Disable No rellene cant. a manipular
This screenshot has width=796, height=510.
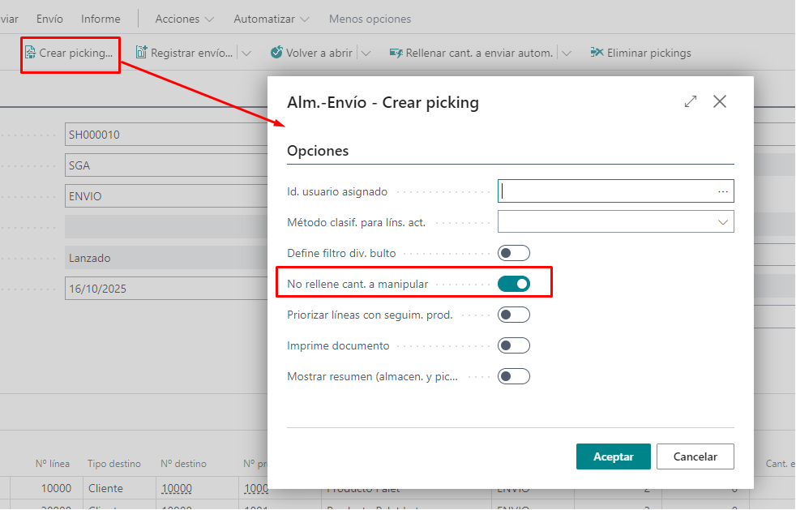(x=513, y=284)
